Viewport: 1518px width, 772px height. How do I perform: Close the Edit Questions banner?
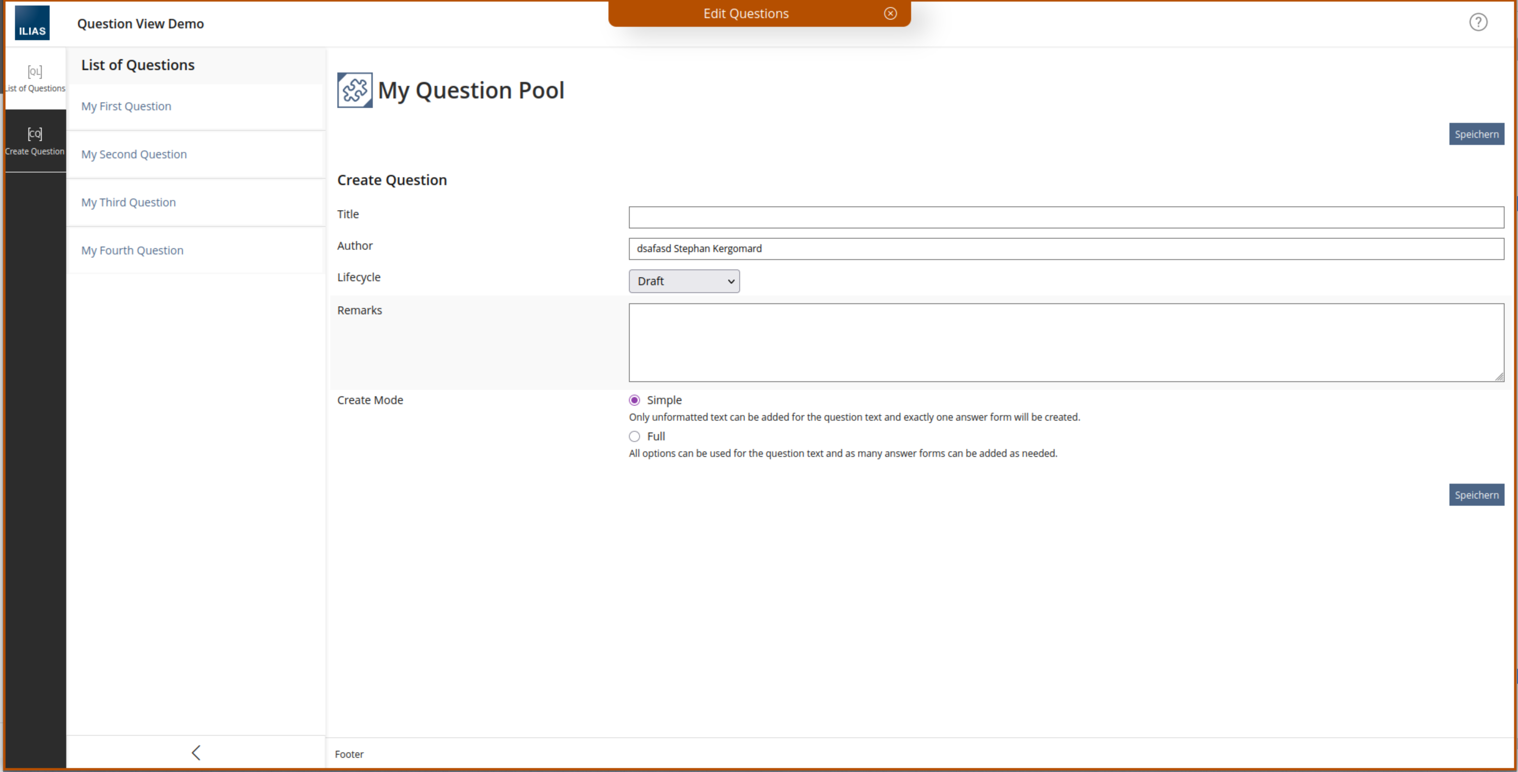[x=891, y=14]
